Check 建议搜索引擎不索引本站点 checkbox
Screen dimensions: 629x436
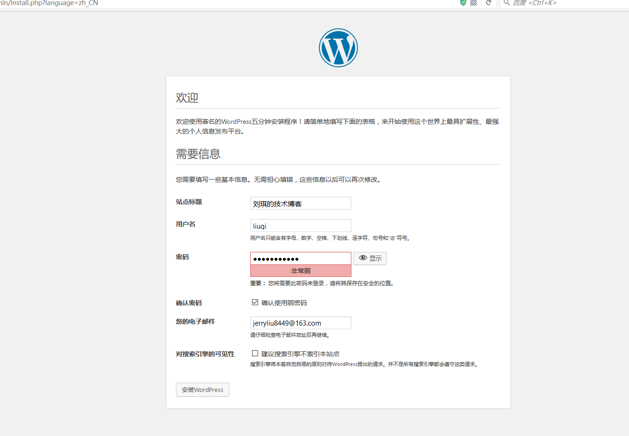coord(255,353)
